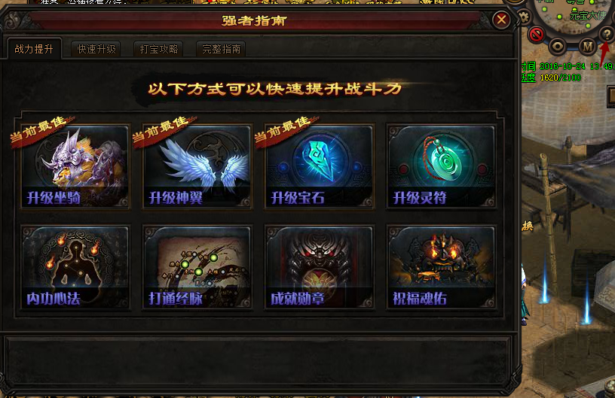
Task: Click the 元宝大使 label on the minimap
Action: coord(587,15)
